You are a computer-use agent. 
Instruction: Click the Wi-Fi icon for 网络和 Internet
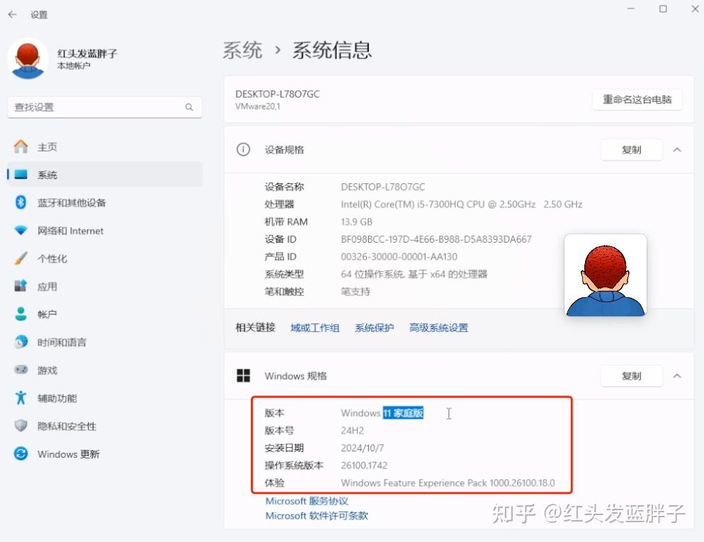click(x=21, y=231)
